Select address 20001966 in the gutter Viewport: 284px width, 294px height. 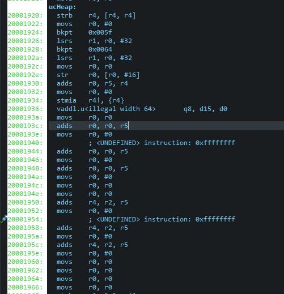[x=25, y=287]
